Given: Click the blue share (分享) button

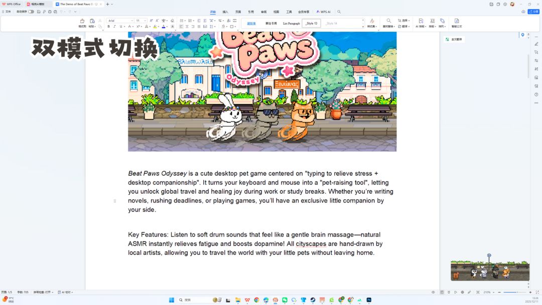Looking at the screenshot, I should [x=533, y=12].
